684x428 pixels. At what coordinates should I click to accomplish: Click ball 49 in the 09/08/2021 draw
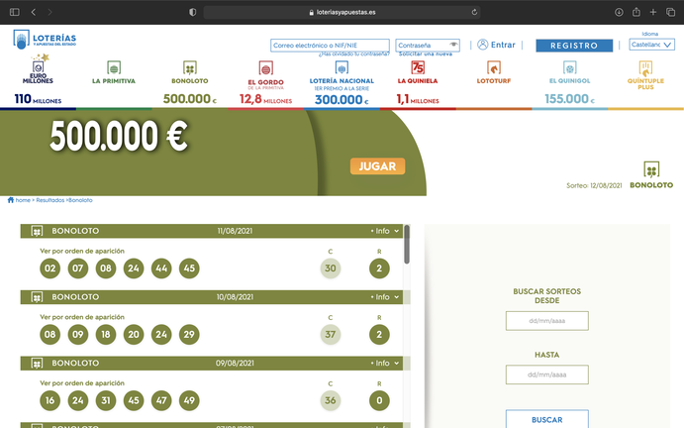pyautogui.click(x=189, y=400)
